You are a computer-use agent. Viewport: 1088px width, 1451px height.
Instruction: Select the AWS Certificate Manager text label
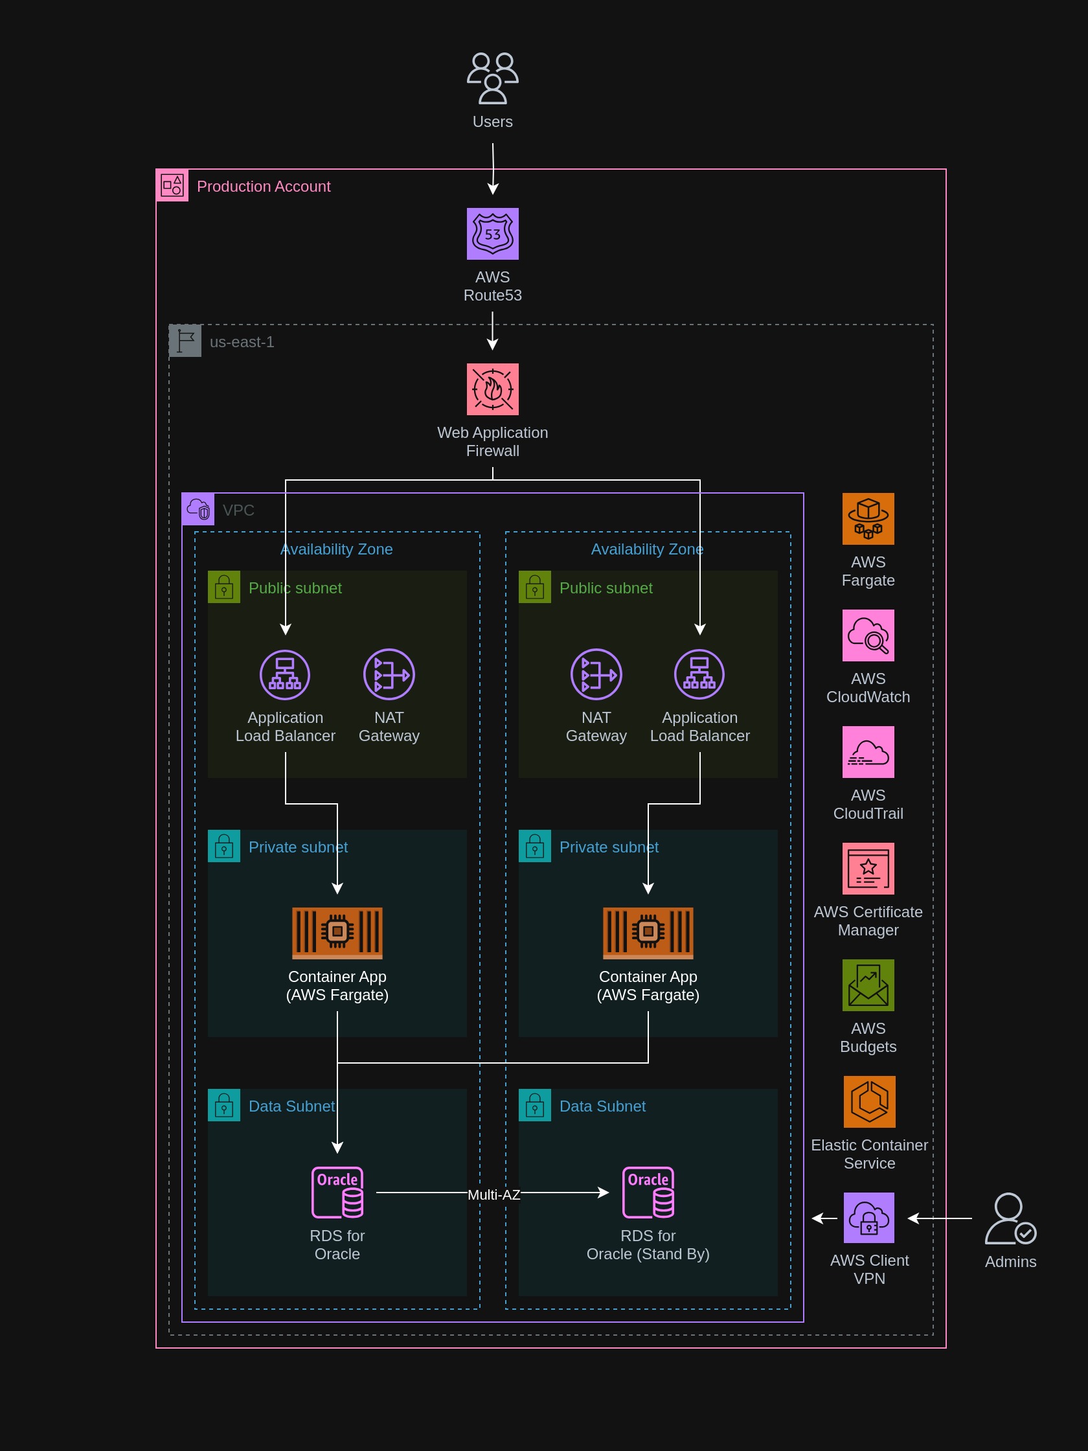868,921
